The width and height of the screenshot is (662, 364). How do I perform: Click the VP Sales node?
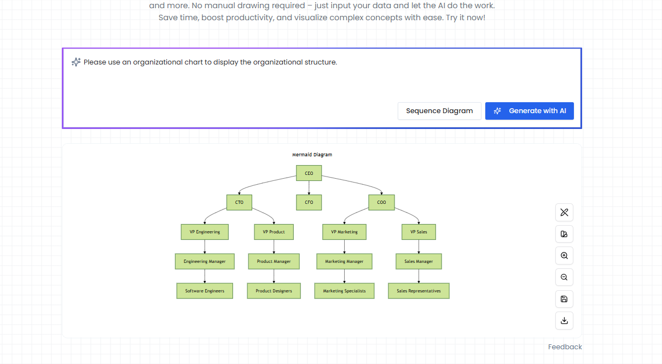[x=419, y=232]
